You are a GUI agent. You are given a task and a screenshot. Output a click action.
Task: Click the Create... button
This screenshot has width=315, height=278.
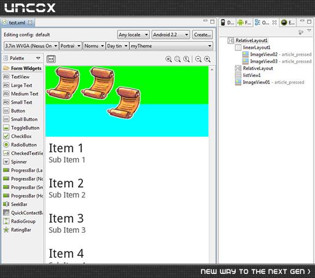pos(203,35)
